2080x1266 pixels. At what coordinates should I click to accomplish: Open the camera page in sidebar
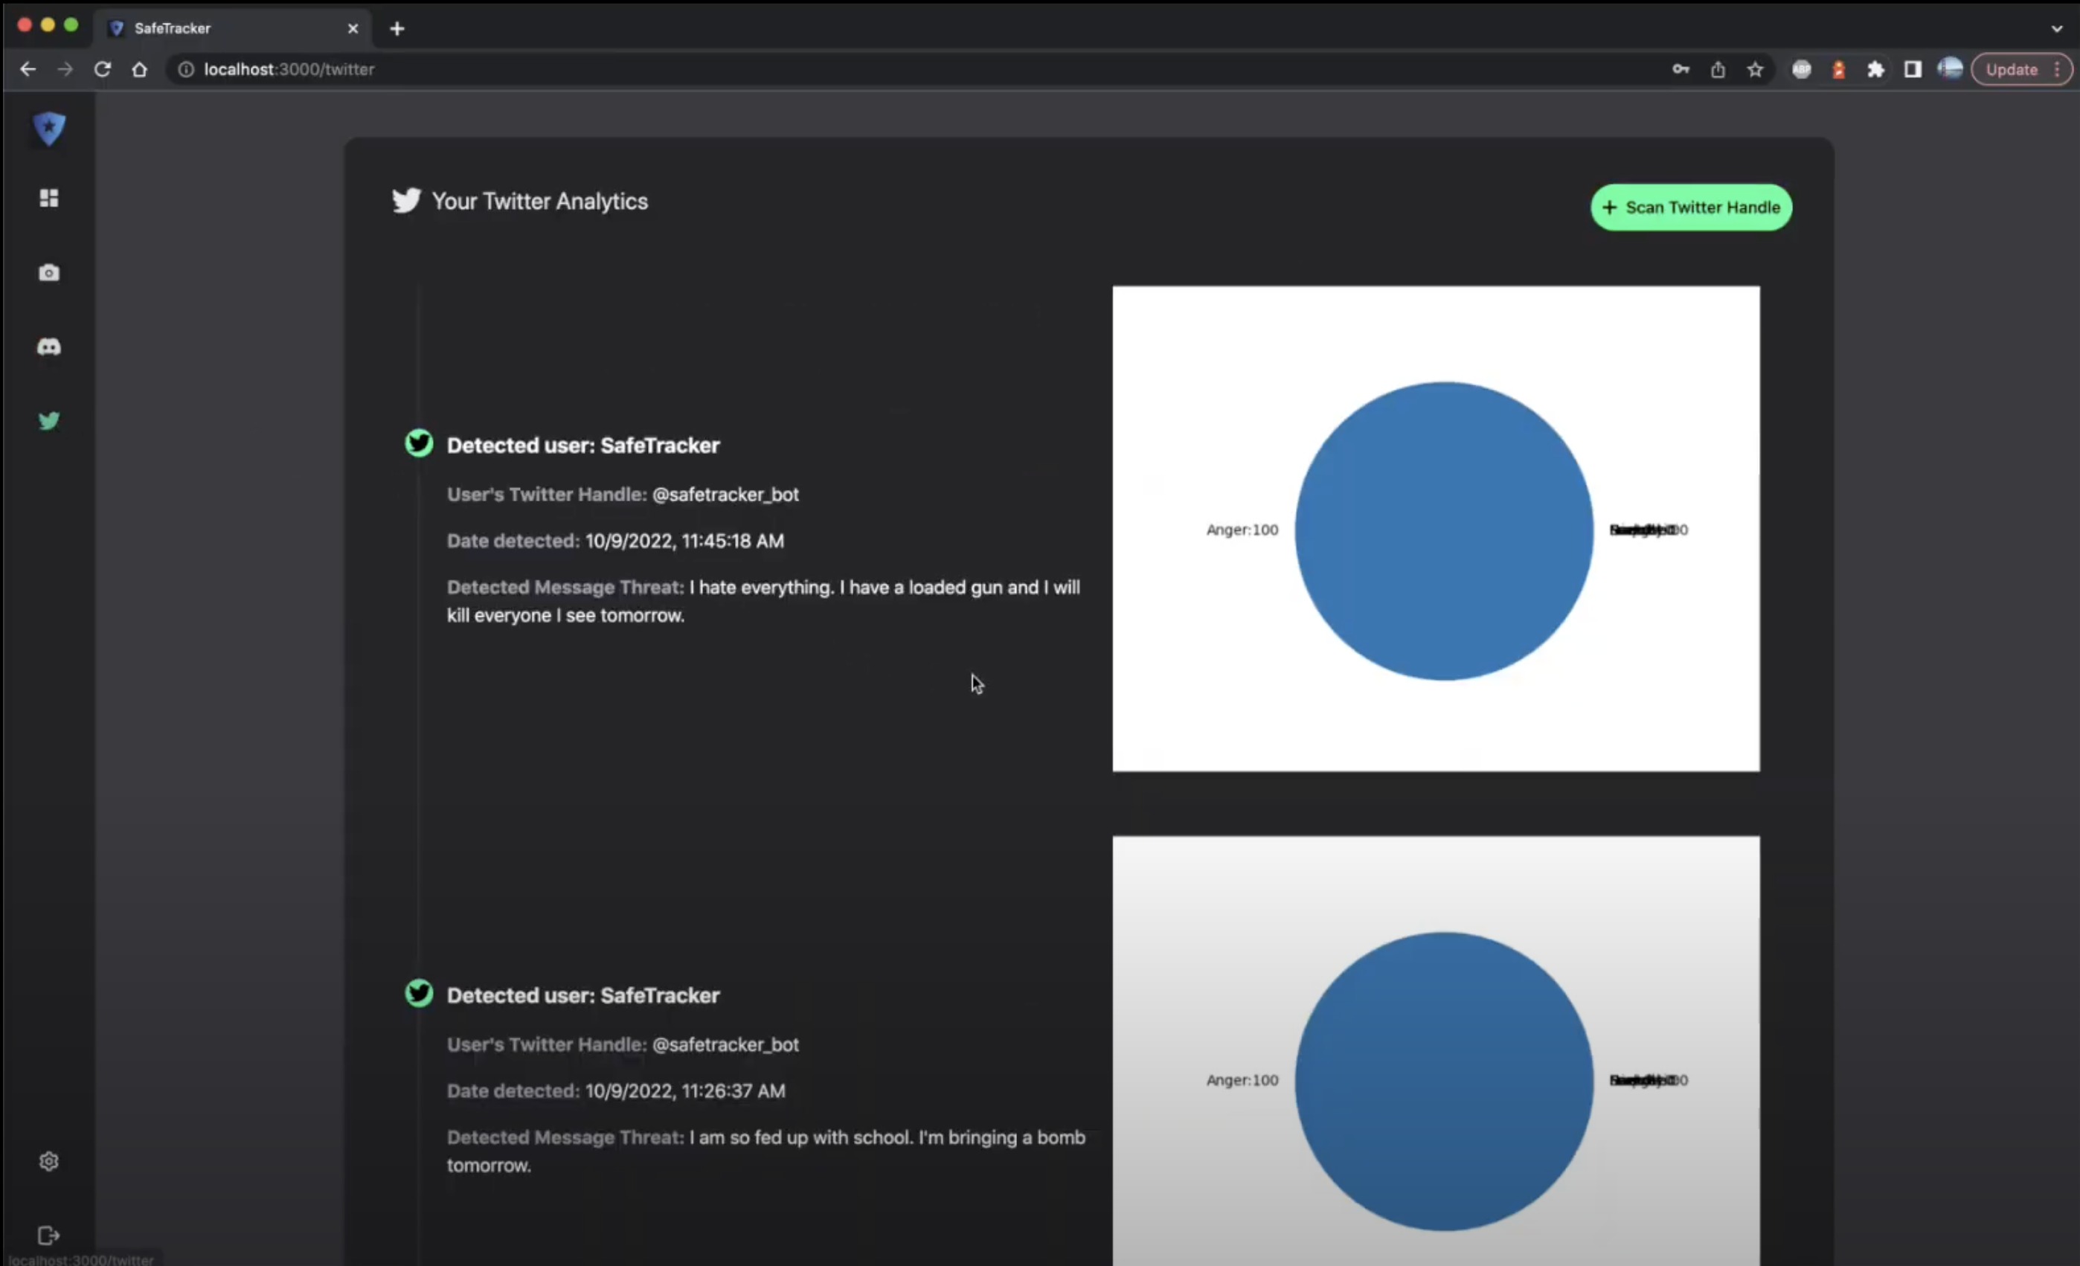pos(49,272)
